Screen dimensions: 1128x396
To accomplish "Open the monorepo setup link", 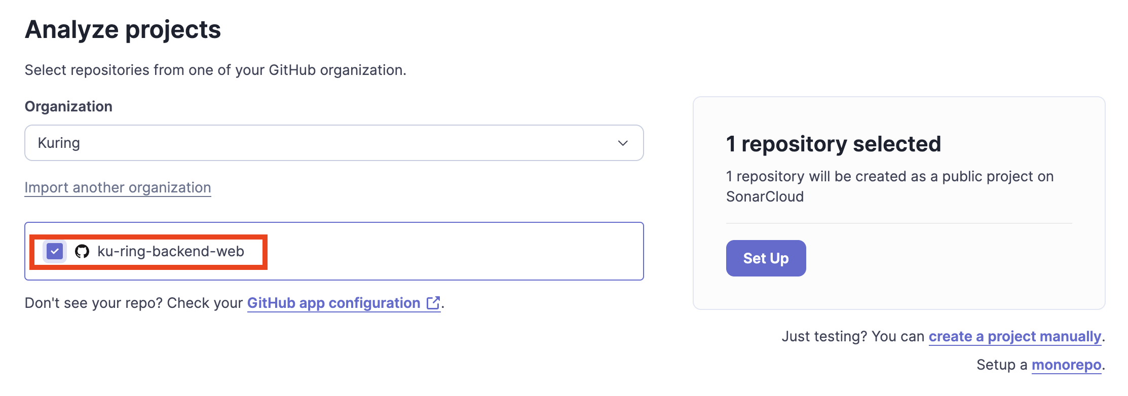I will pos(1066,365).
